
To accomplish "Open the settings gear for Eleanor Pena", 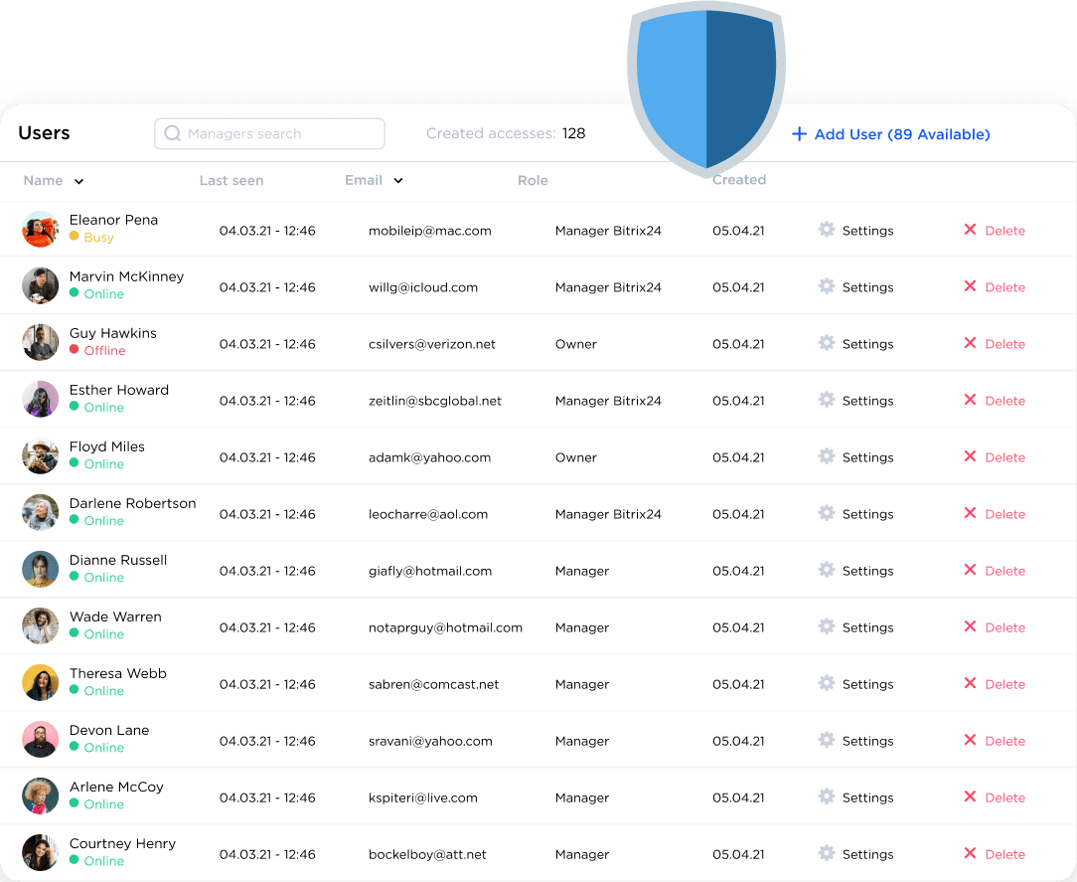I will [827, 230].
